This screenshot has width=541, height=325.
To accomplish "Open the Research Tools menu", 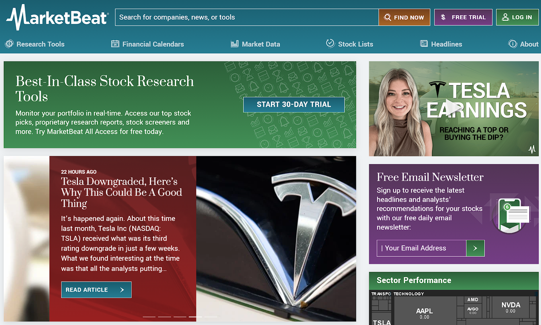I will pyautogui.click(x=35, y=44).
